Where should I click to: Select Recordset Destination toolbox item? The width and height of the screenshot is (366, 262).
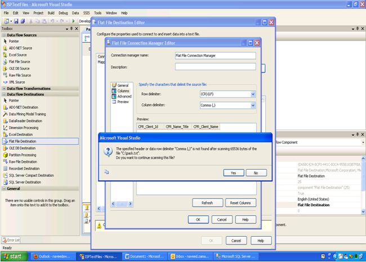(x=24, y=168)
